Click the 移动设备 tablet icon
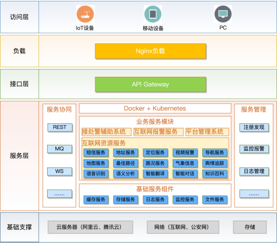The width and height of the screenshot is (277, 243). [153, 15]
